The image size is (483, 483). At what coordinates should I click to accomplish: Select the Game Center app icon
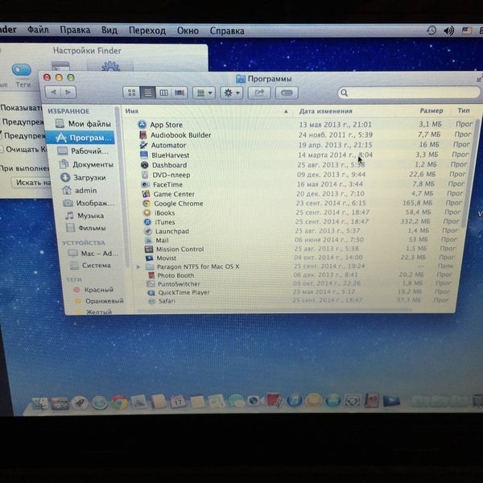(146, 194)
